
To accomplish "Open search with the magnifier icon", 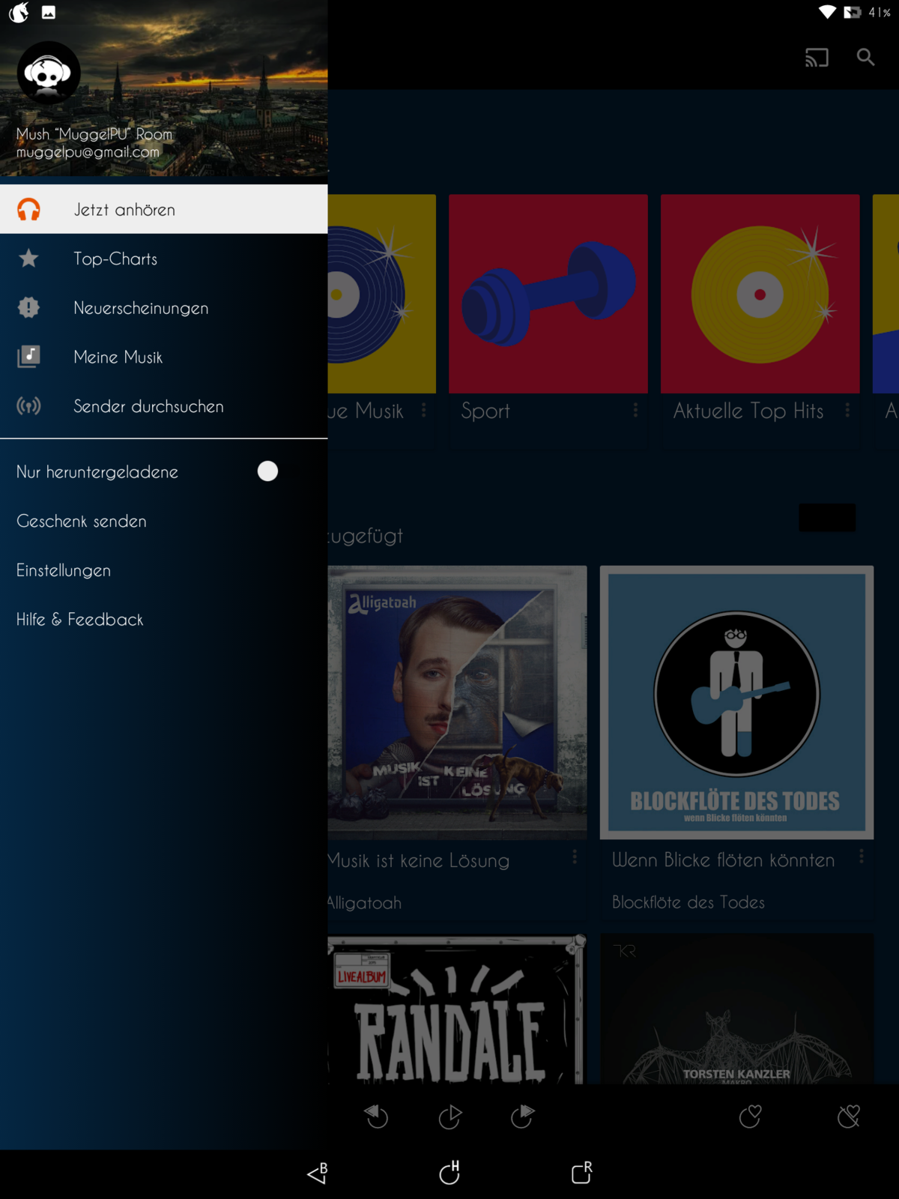I will click(865, 58).
